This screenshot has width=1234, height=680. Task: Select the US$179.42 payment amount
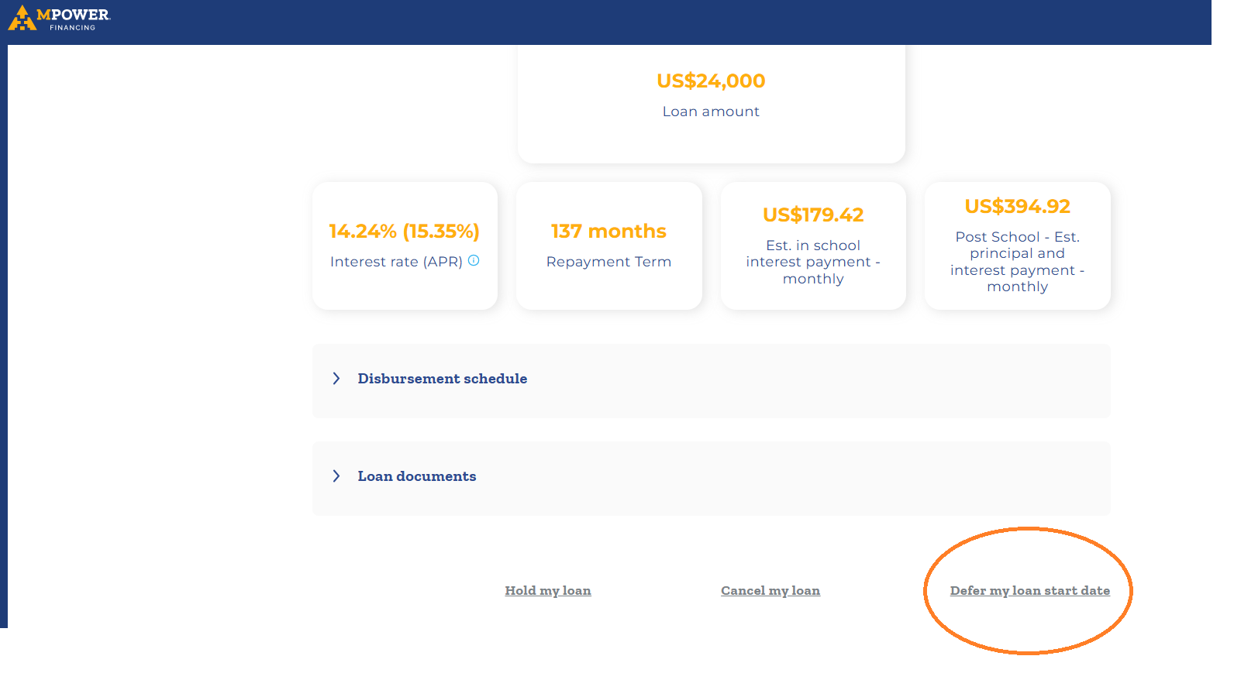[x=813, y=215]
